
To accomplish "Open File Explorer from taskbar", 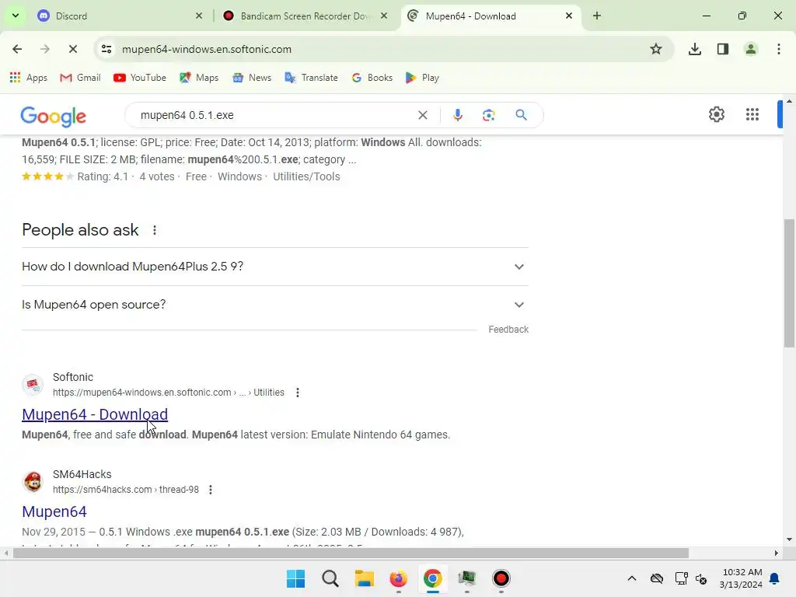I will pyautogui.click(x=364, y=578).
